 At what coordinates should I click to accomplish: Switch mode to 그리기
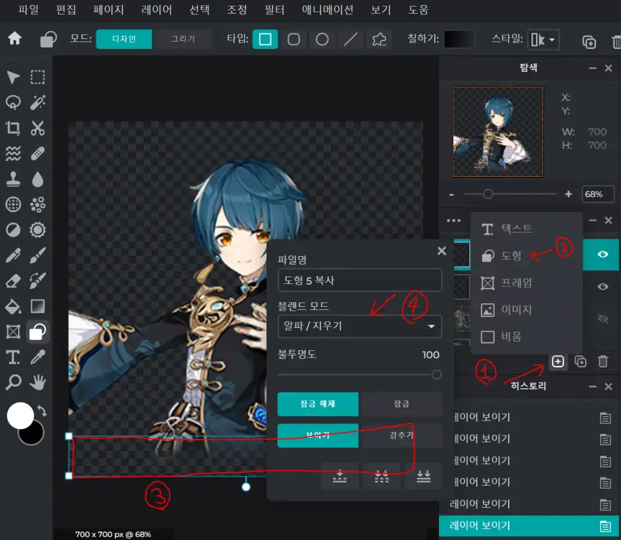click(183, 39)
